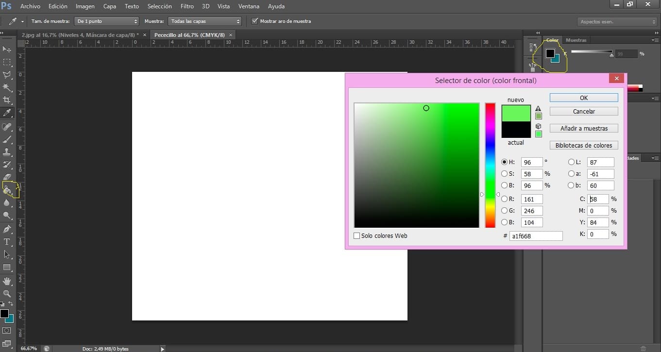Close the Pececillo document tab
The height and width of the screenshot is (352, 661).
click(x=231, y=35)
